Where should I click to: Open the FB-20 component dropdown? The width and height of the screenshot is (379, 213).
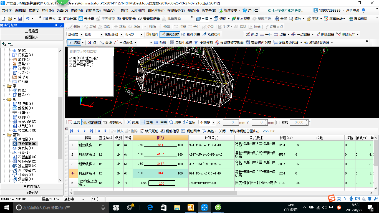pyautogui.click(x=142, y=35)
